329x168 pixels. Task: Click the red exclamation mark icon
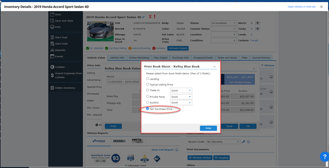(x=154, y=16)
